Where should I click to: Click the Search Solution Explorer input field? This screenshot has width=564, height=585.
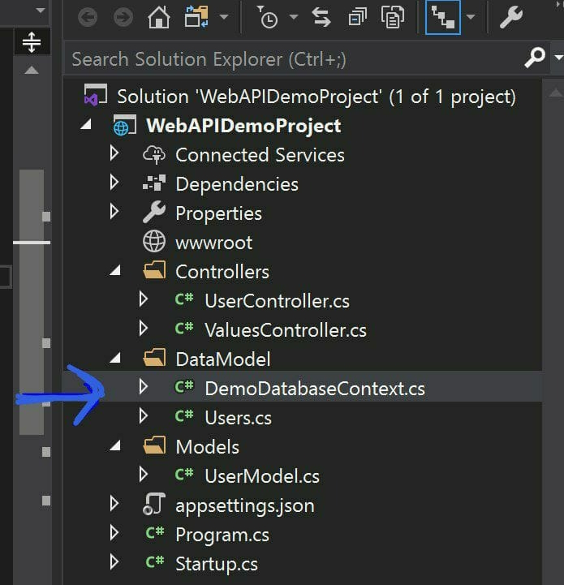pos(293,59)
